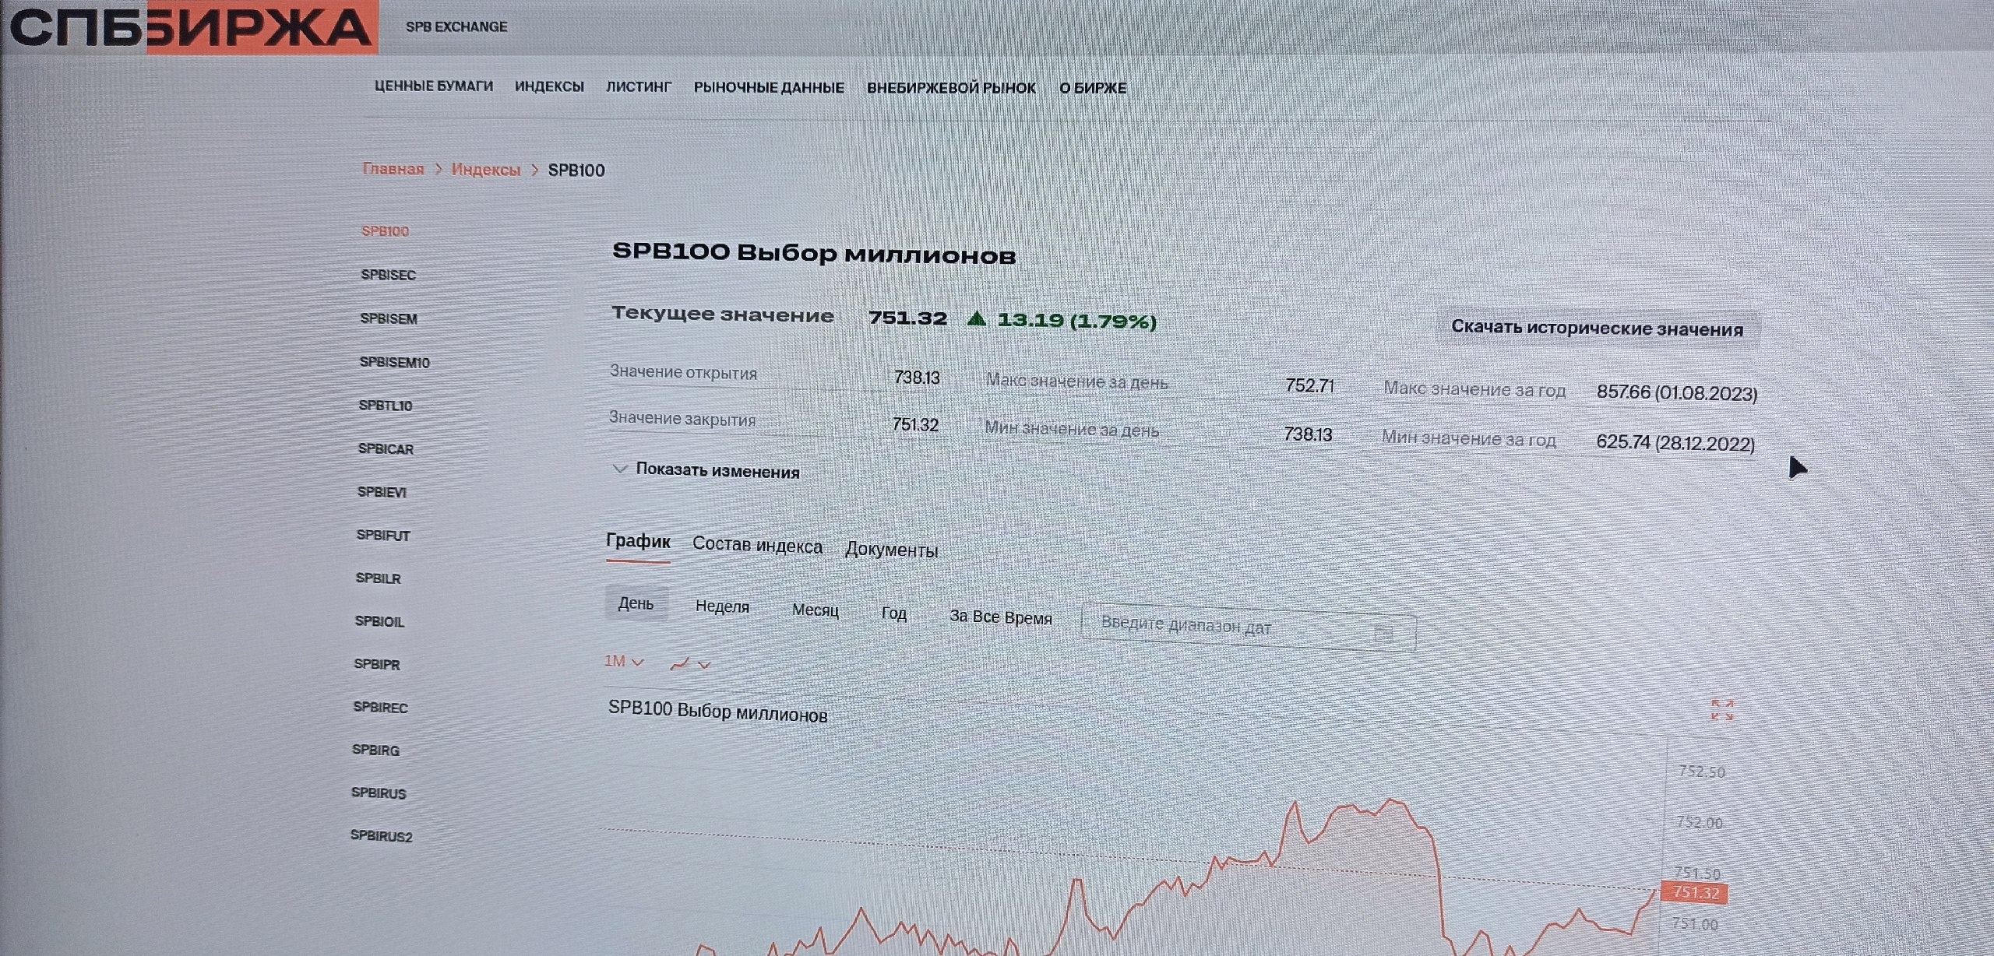Click the SPB100 Выбор миллионов heading
The image size is (1994, 956).
coord(813,254)
